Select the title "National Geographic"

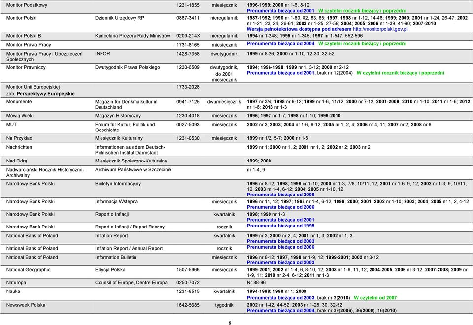pyautogui.click(x=29, y=270)
